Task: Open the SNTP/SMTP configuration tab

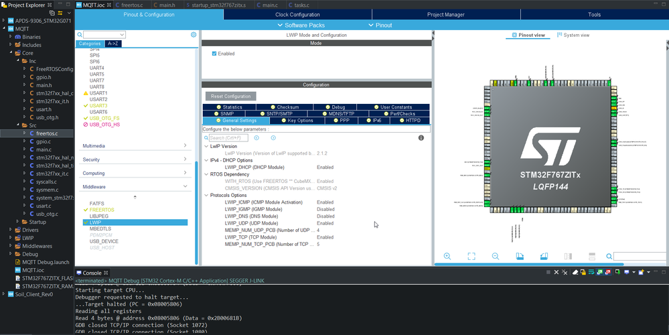Action: tap(276, 114)
